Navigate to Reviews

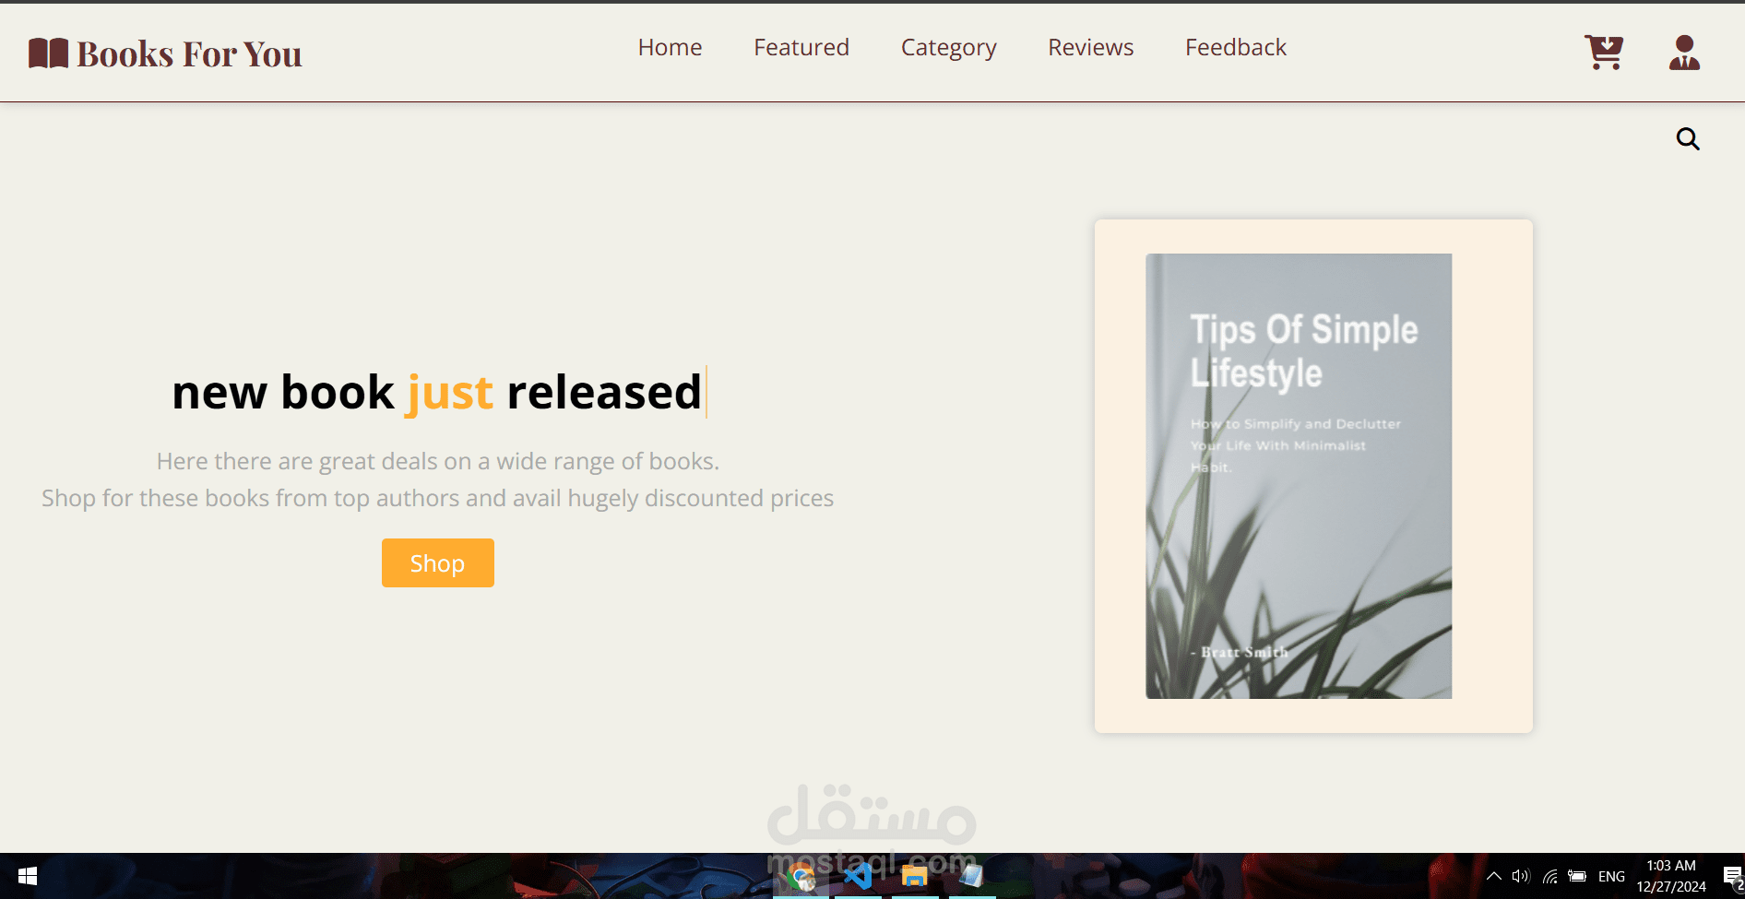click(1090, 47)
